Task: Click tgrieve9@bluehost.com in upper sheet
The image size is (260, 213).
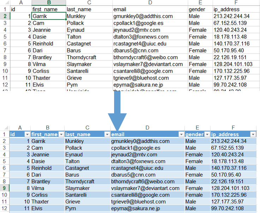Action: pyautogui.click(x=141, y=78)
